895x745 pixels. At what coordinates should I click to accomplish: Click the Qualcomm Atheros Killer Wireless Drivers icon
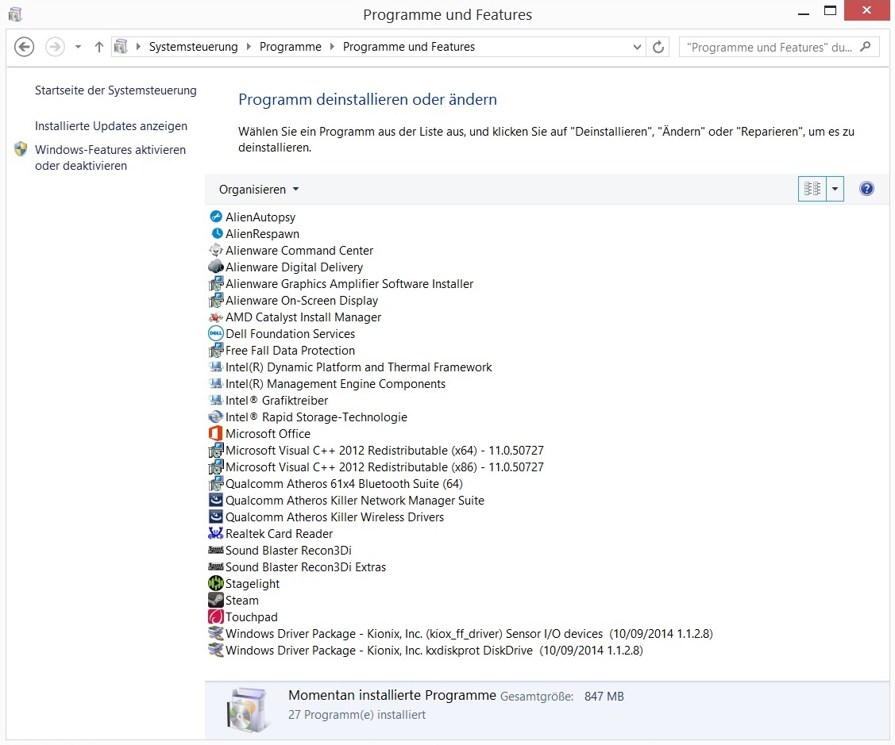[216, 517]
